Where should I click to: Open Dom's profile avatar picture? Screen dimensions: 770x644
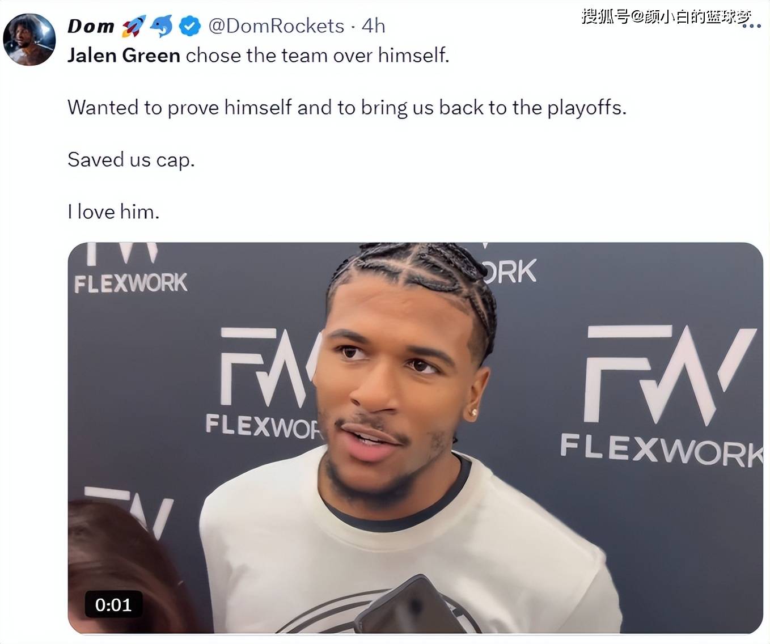coord(29,39)
